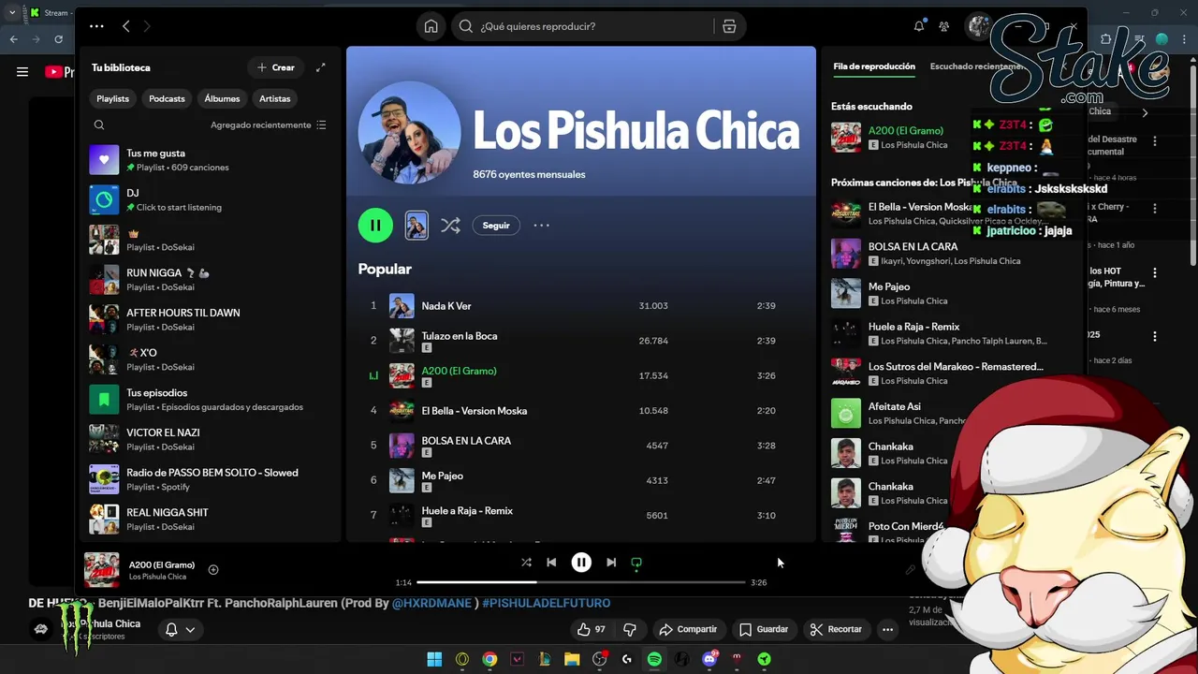Open the @HXRDMANE link in video title
This screenshot has height=674, width=1198.
431,603
